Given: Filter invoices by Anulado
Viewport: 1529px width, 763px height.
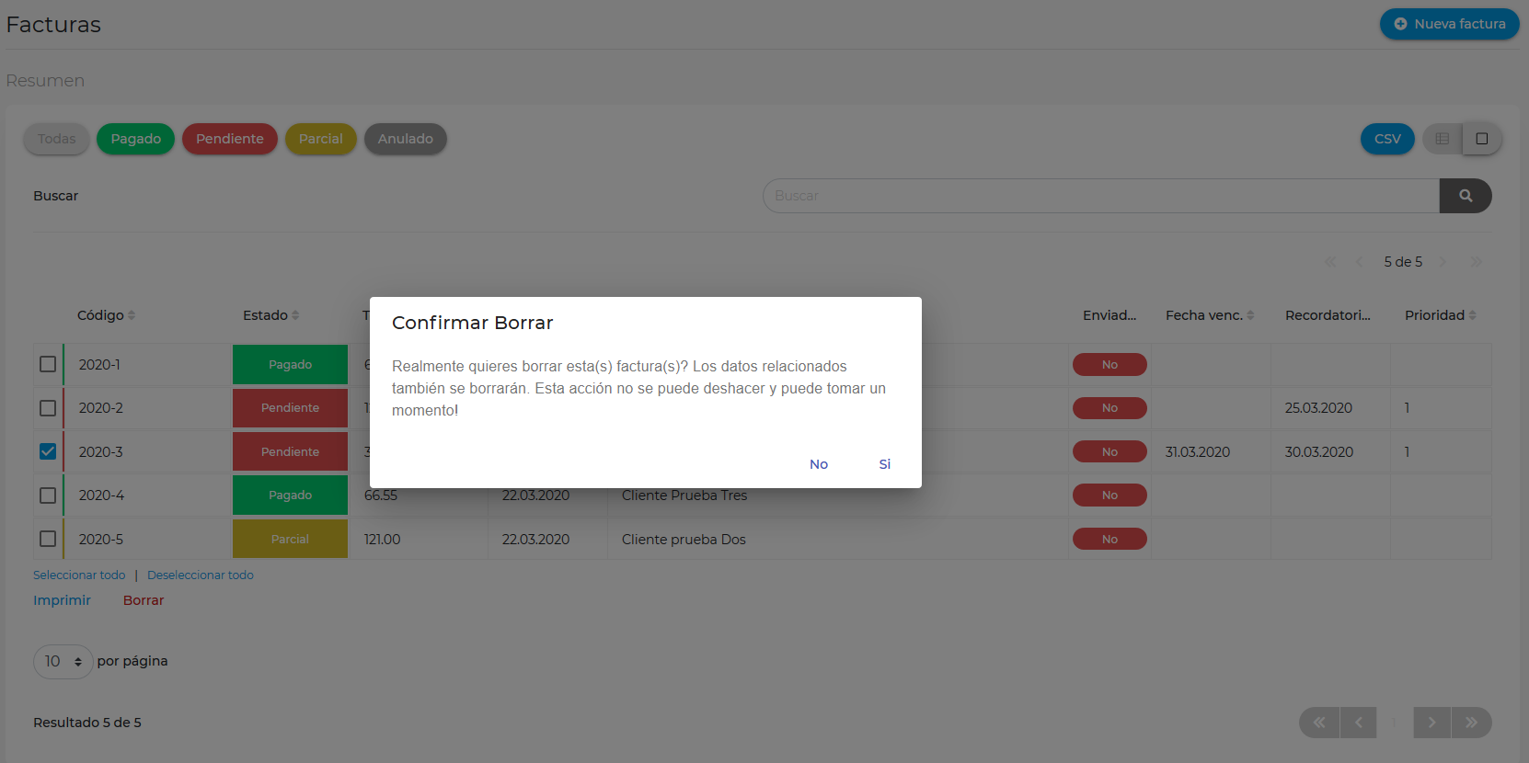Looking at the screenshot, I should (x=406, y=139).
